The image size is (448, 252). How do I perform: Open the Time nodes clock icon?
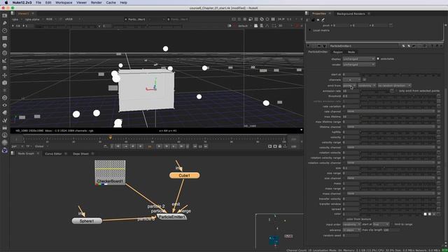point(5,30)
